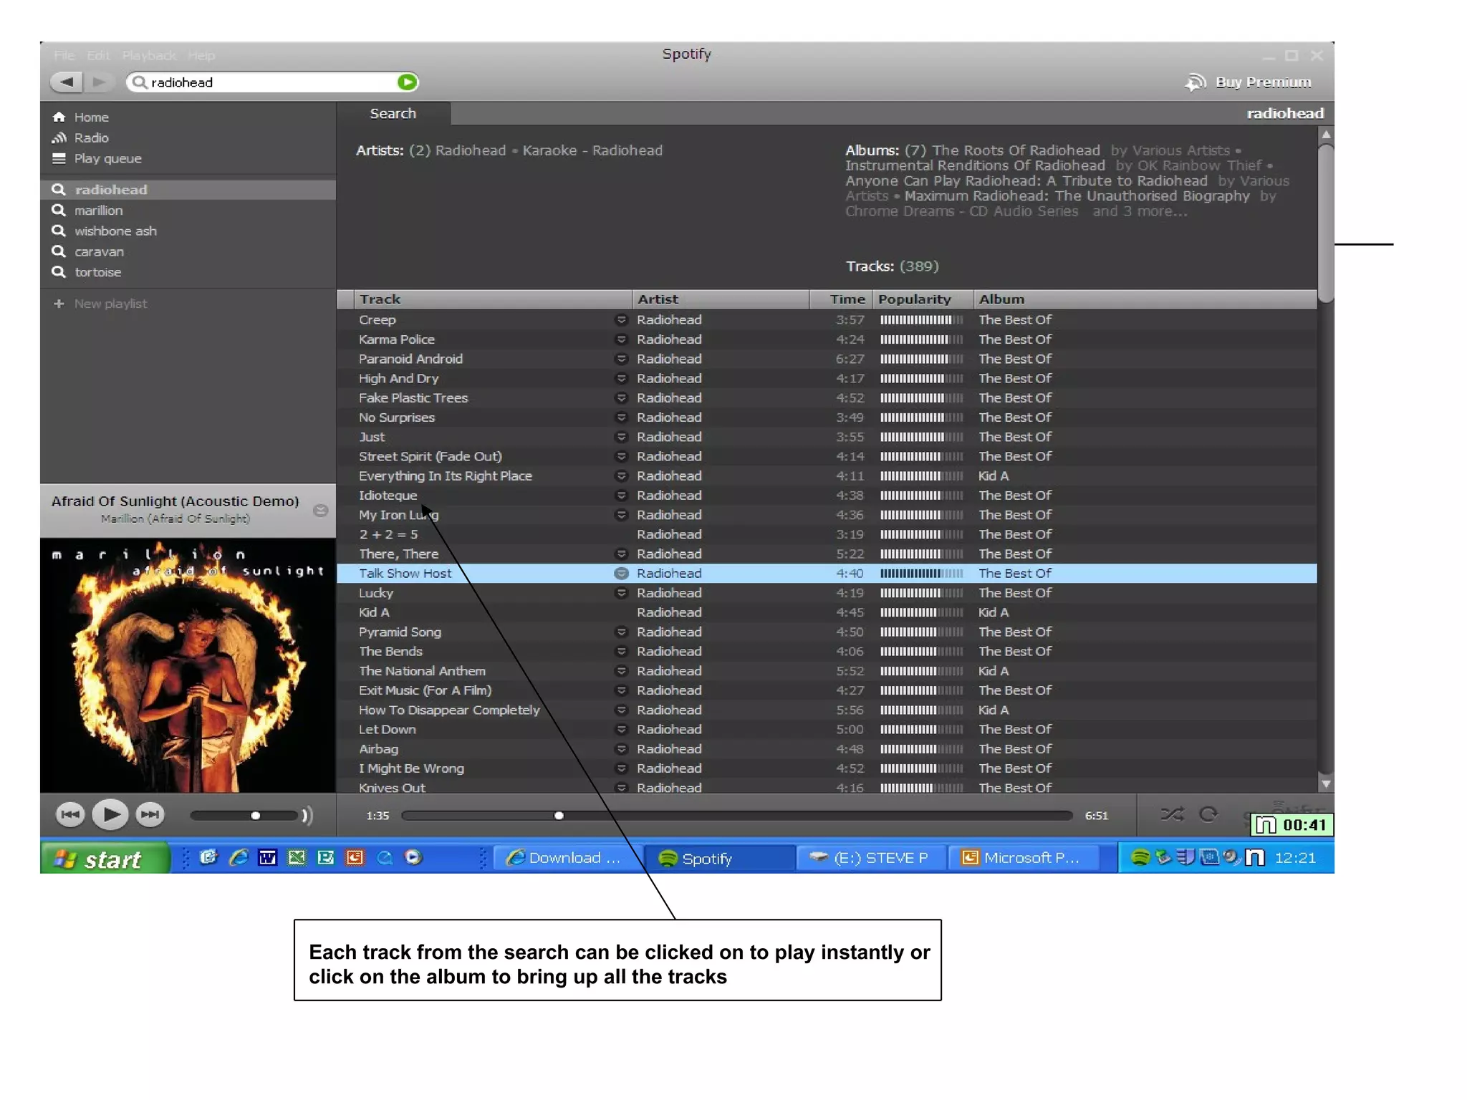Open dropdown arrow for No Surprises
Screen dimensions: 1467x1100
click(621, 418)
